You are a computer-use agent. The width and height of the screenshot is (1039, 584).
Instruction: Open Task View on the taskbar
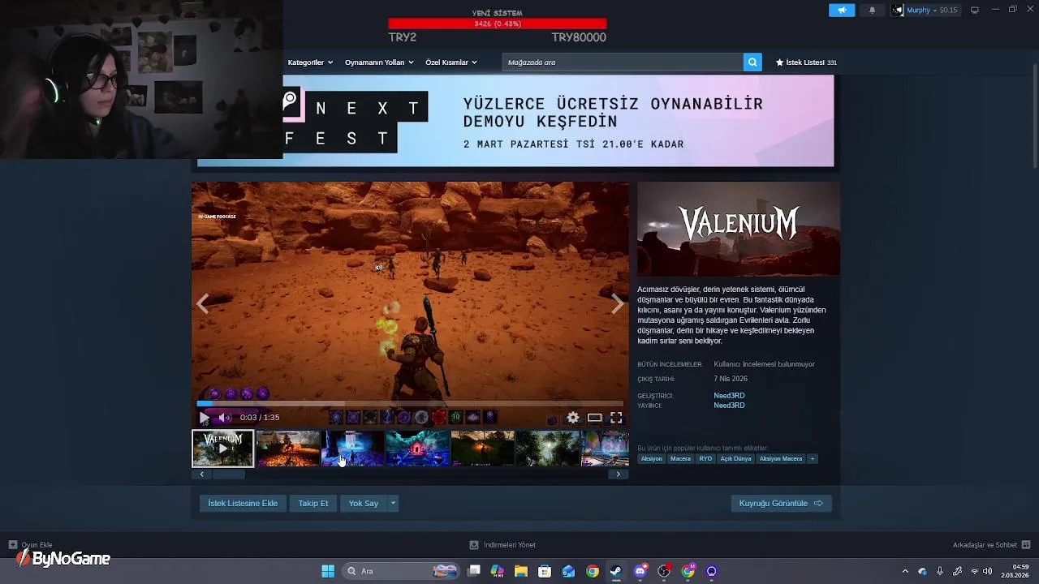474,571
